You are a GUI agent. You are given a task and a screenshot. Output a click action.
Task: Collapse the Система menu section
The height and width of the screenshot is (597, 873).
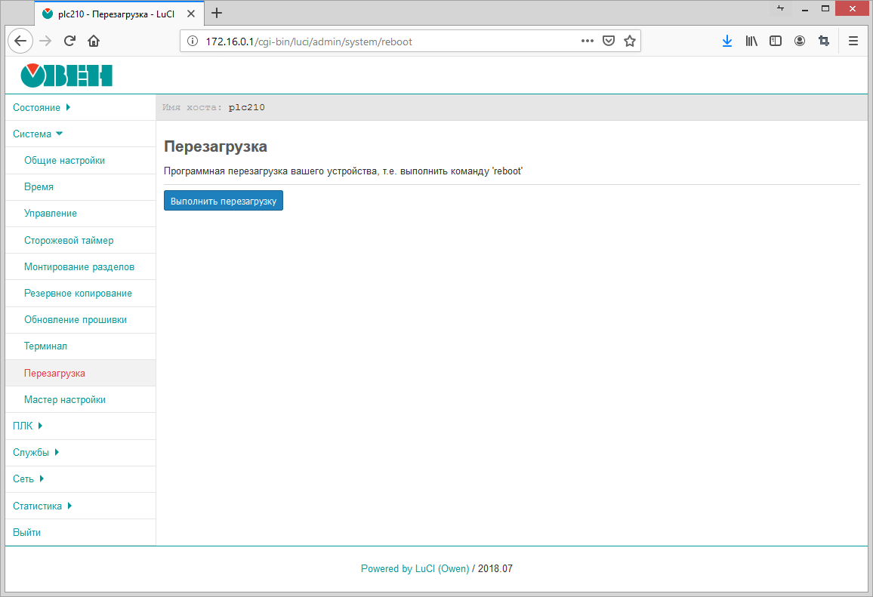pos(38,134)
